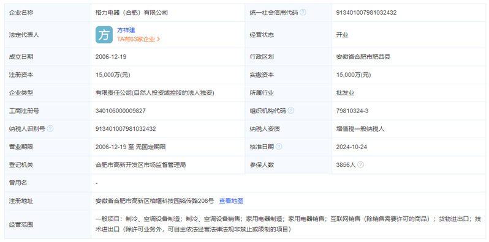
Task: Click credit code 91340100798103243​2 value
Action: 366,12
